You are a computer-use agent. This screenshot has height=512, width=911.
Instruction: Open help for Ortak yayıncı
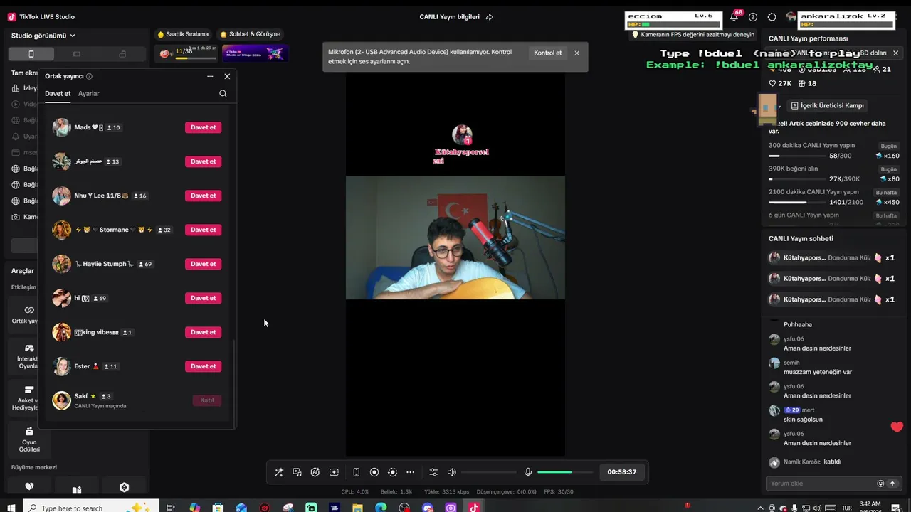89,76
